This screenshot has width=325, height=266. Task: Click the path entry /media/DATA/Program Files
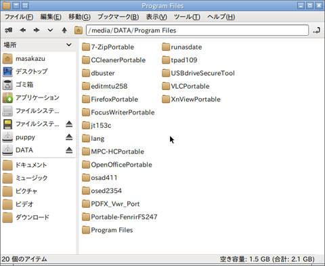[197, 30]
